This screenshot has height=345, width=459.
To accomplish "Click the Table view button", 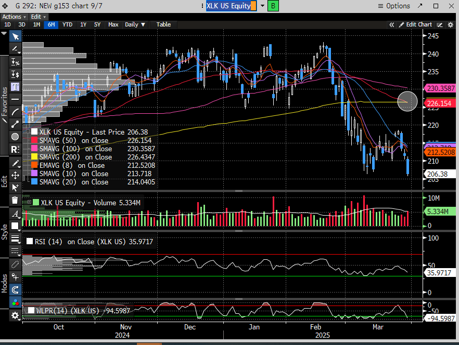I will 163,24.
